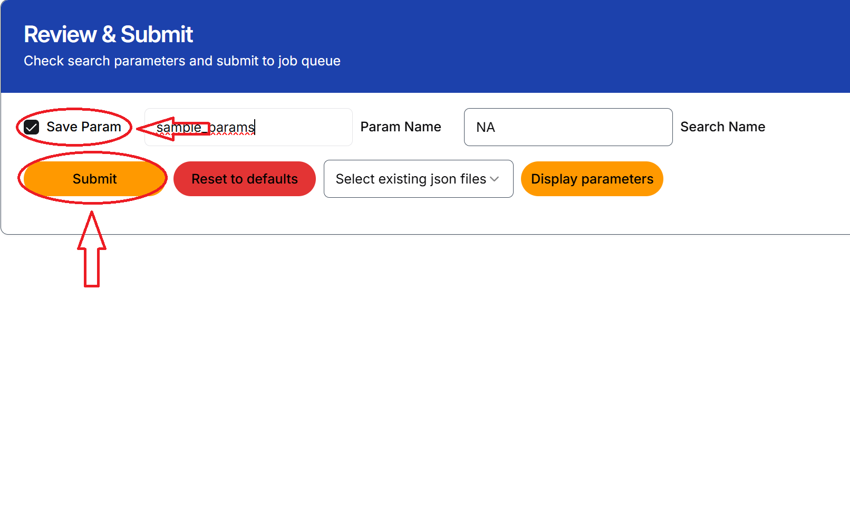Click the Display parameters button

click(592, 179)
